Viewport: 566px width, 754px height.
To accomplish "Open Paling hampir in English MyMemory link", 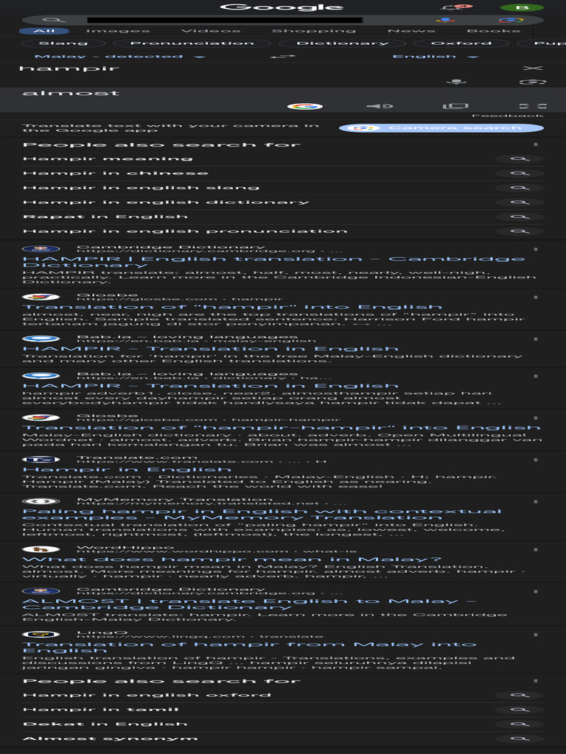I will coord(262,514).
